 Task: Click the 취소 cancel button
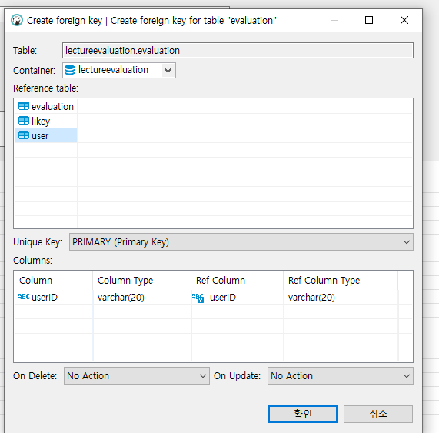point(378,414)
